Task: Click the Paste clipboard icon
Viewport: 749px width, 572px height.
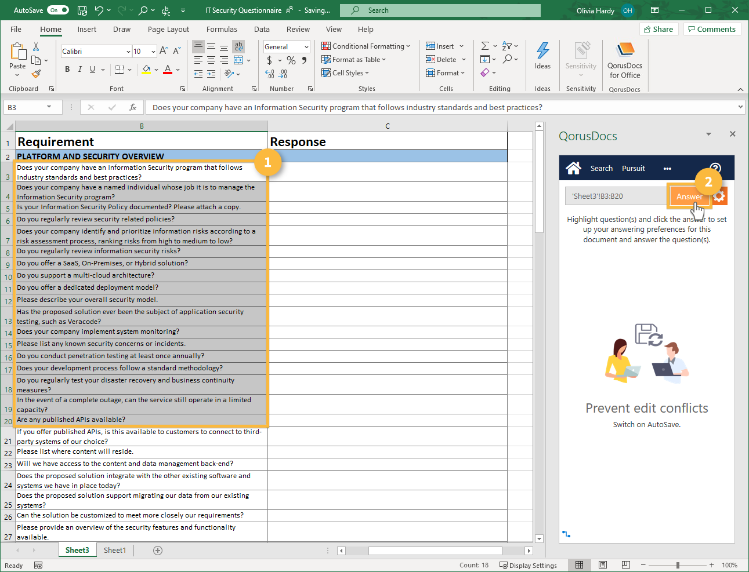Action: point(17,52)
